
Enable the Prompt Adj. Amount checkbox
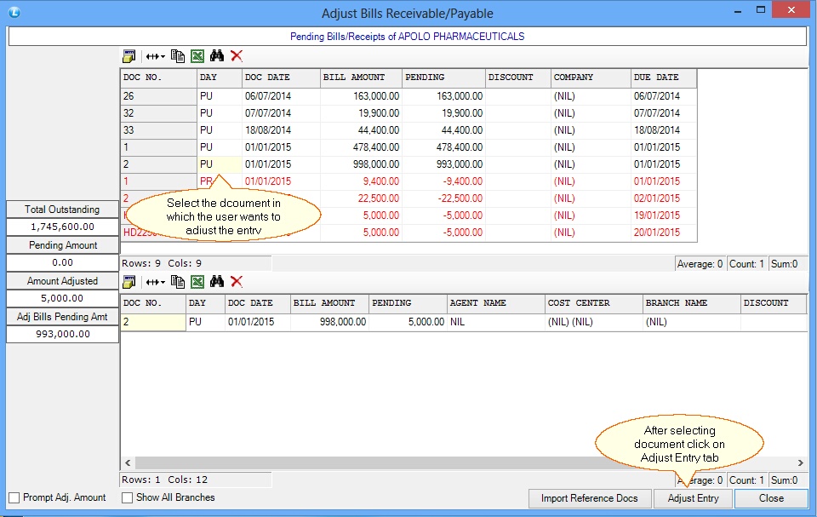14,497
